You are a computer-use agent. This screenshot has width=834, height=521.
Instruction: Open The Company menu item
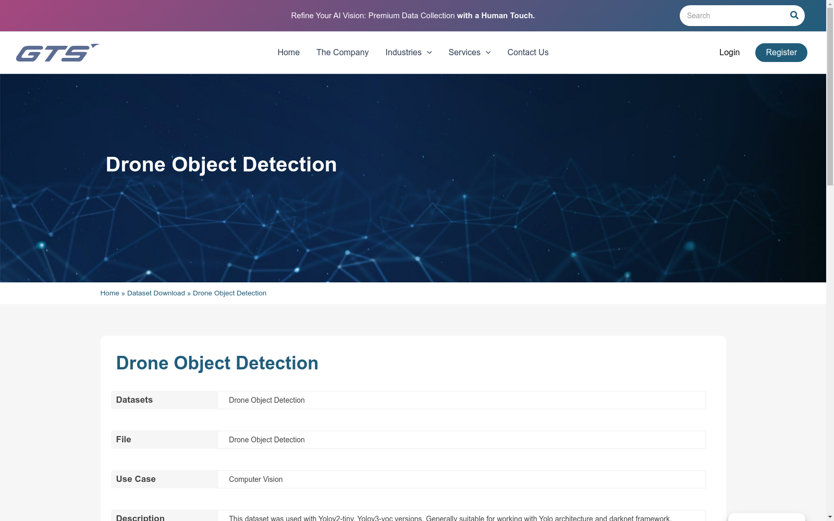[342, 52]
